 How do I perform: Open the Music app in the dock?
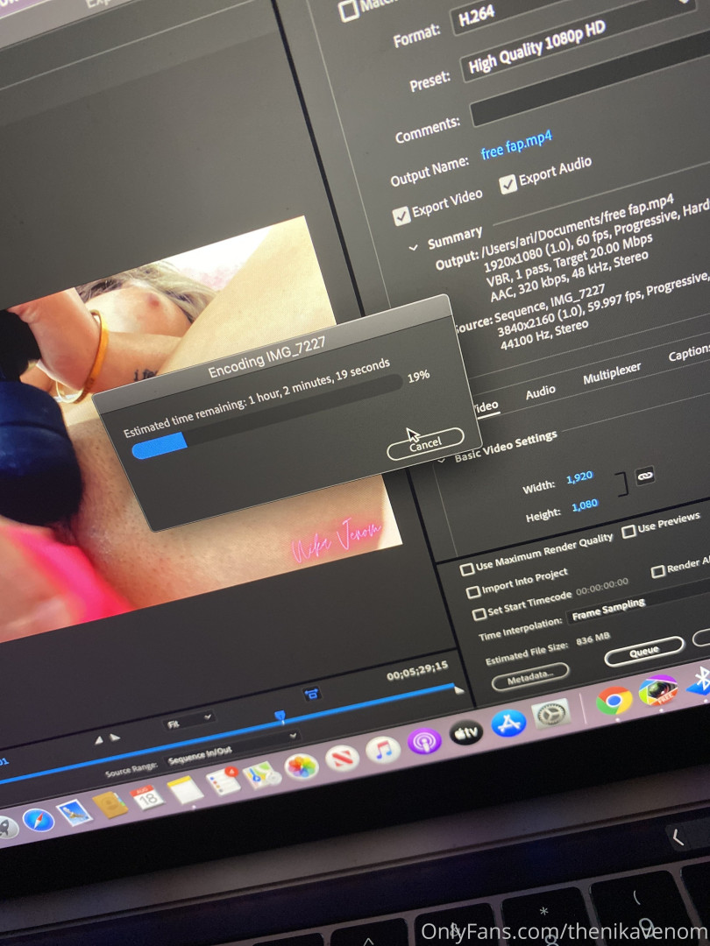click(383, 749)
